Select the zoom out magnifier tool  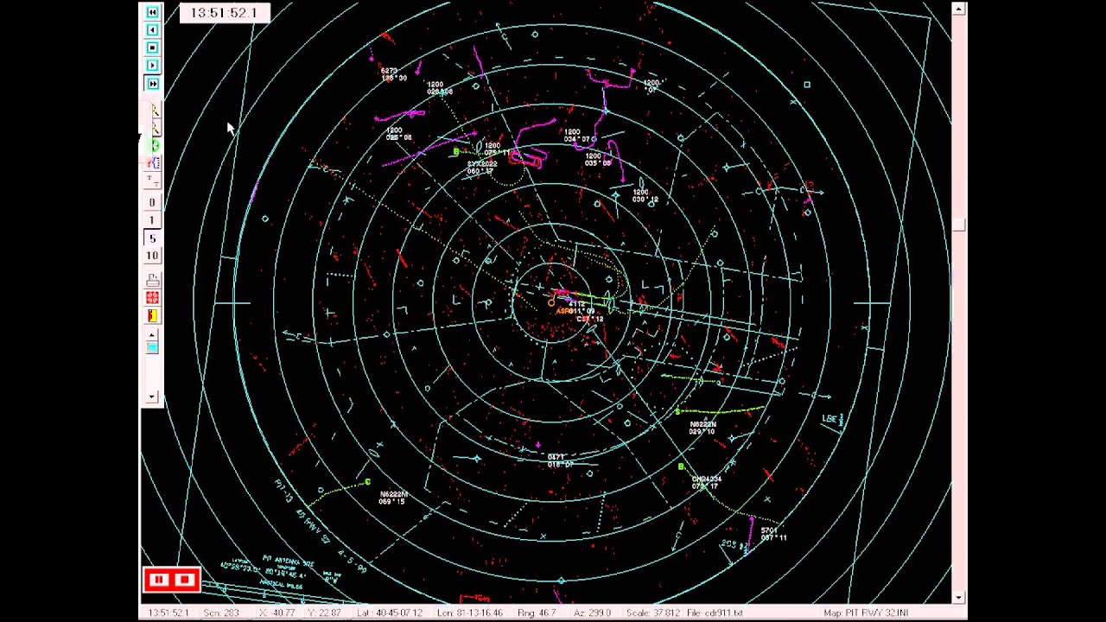154,129
